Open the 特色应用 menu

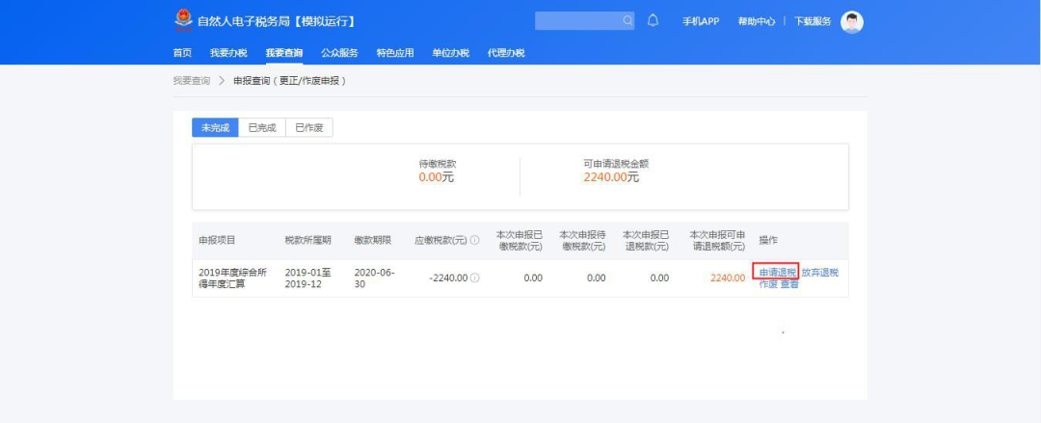(395, 53)
